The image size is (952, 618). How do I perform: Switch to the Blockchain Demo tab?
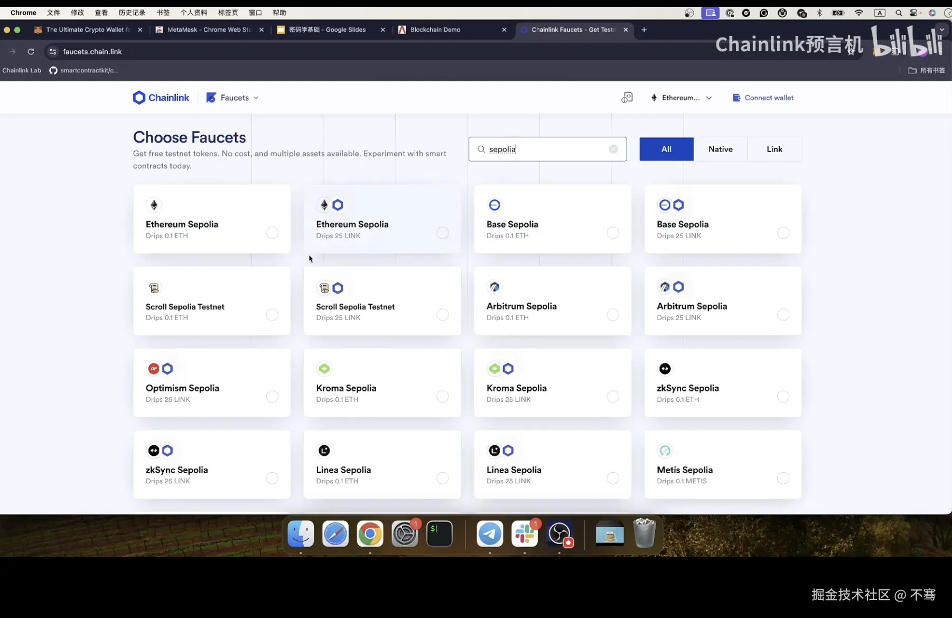click(x=435, y=30)
